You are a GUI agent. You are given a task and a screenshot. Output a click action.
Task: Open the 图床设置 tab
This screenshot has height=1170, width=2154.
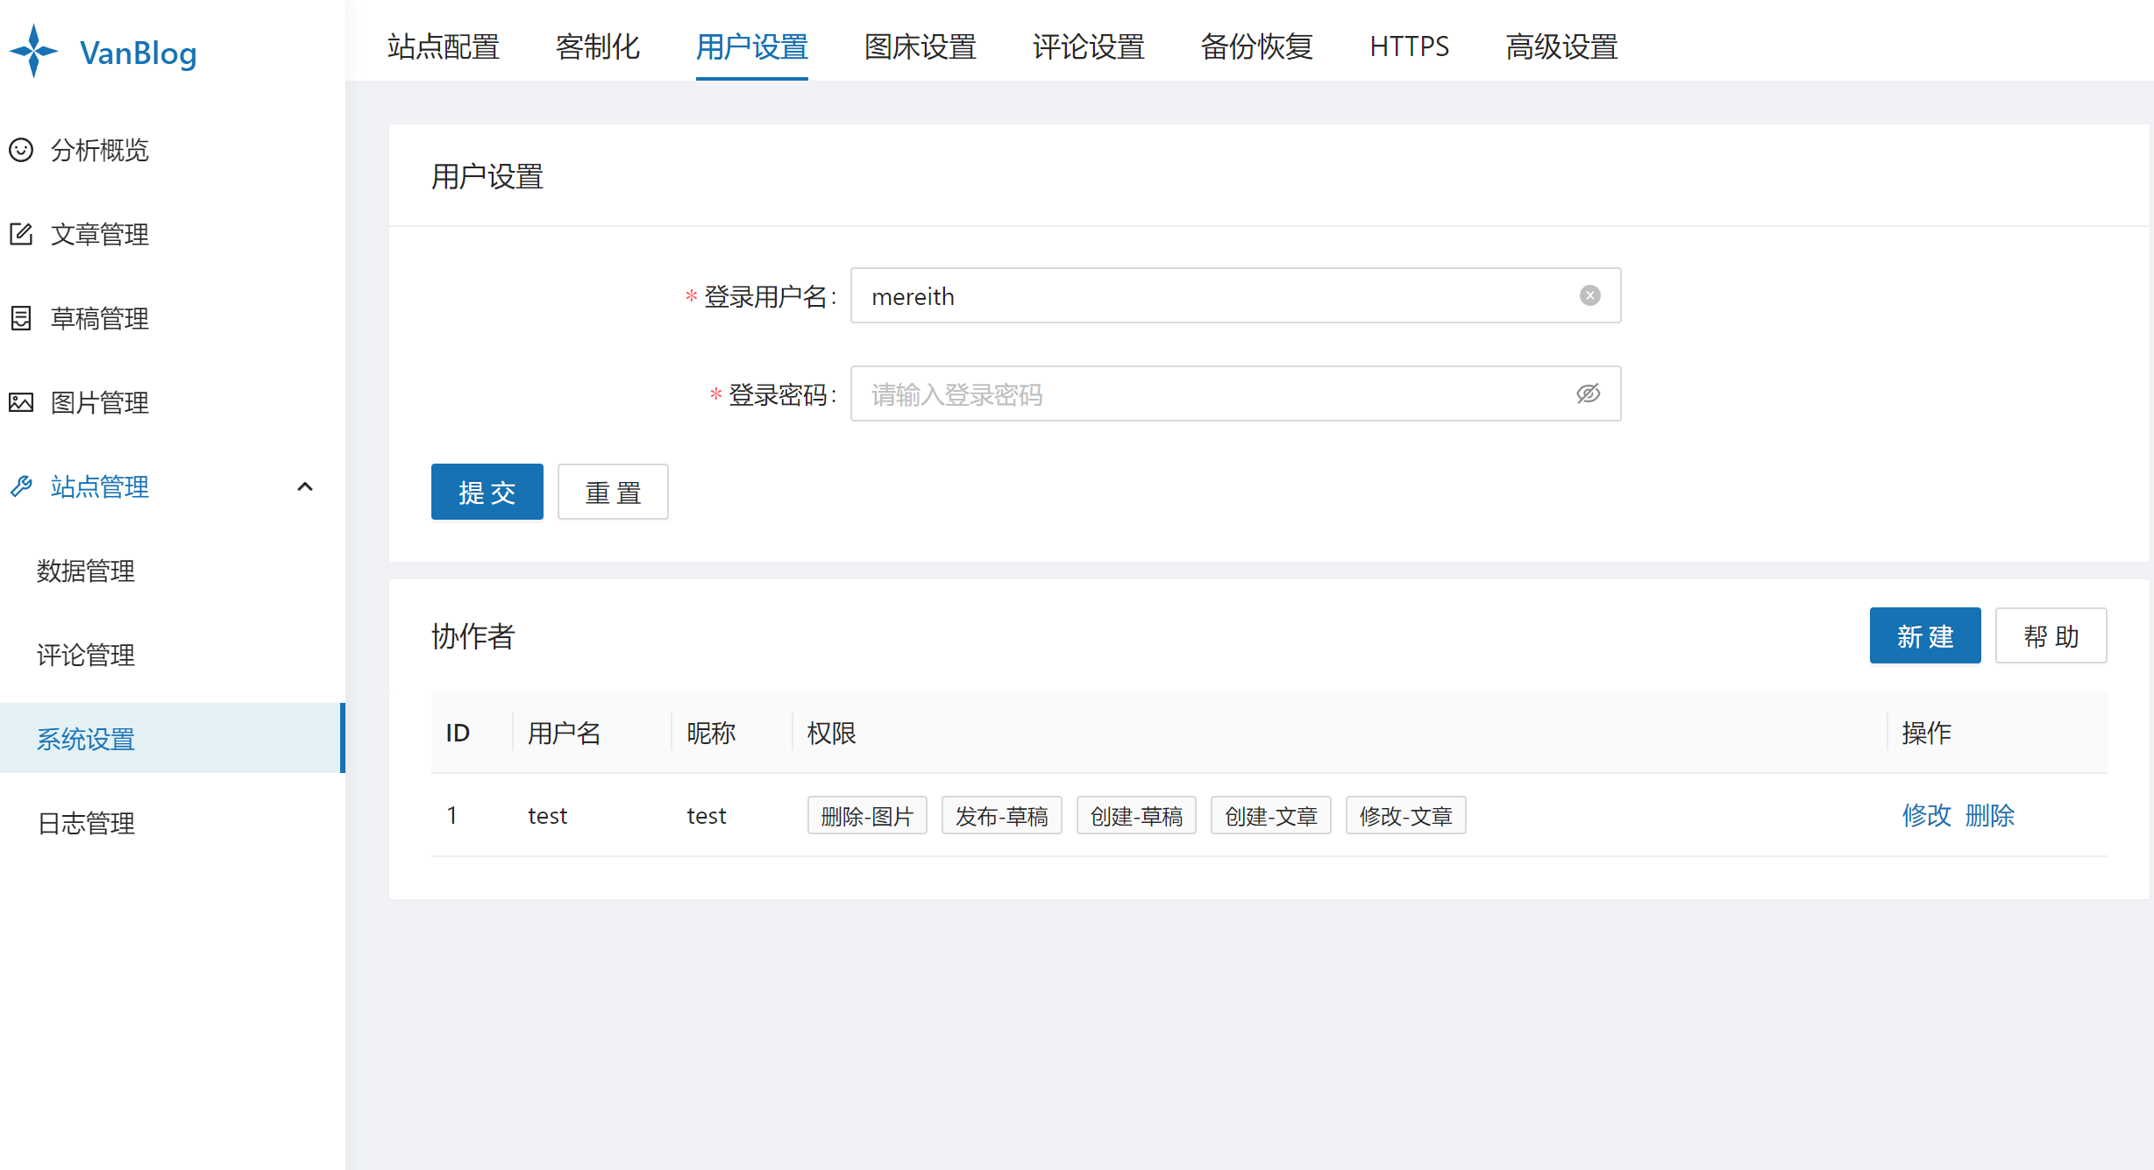click(x=921, y=46)
